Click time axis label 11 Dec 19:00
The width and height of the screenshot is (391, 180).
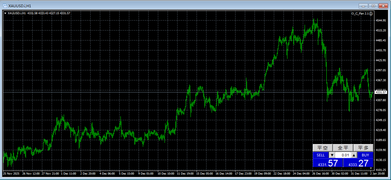pos(185,174)
